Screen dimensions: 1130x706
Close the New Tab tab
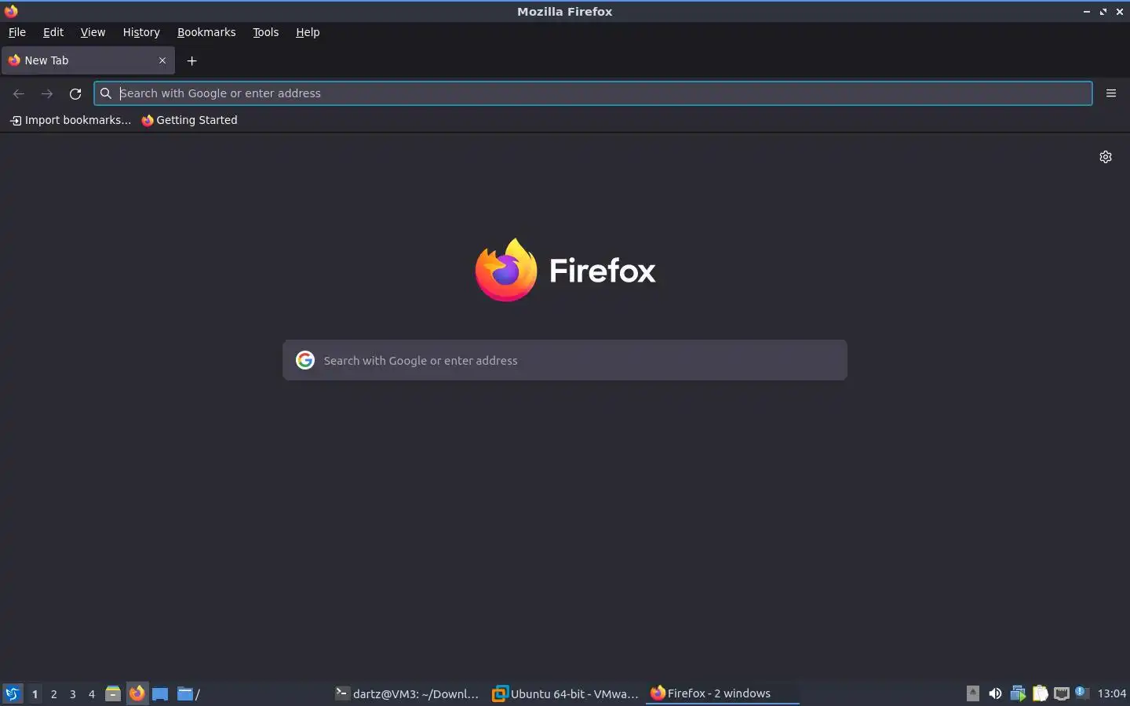pyautogui.click(x=162, y=60)
